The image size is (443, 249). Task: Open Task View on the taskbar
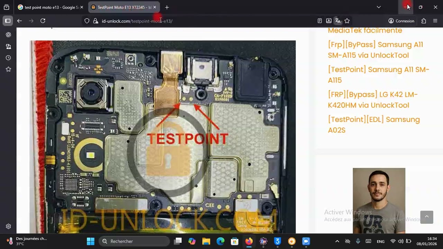(178, 241)
